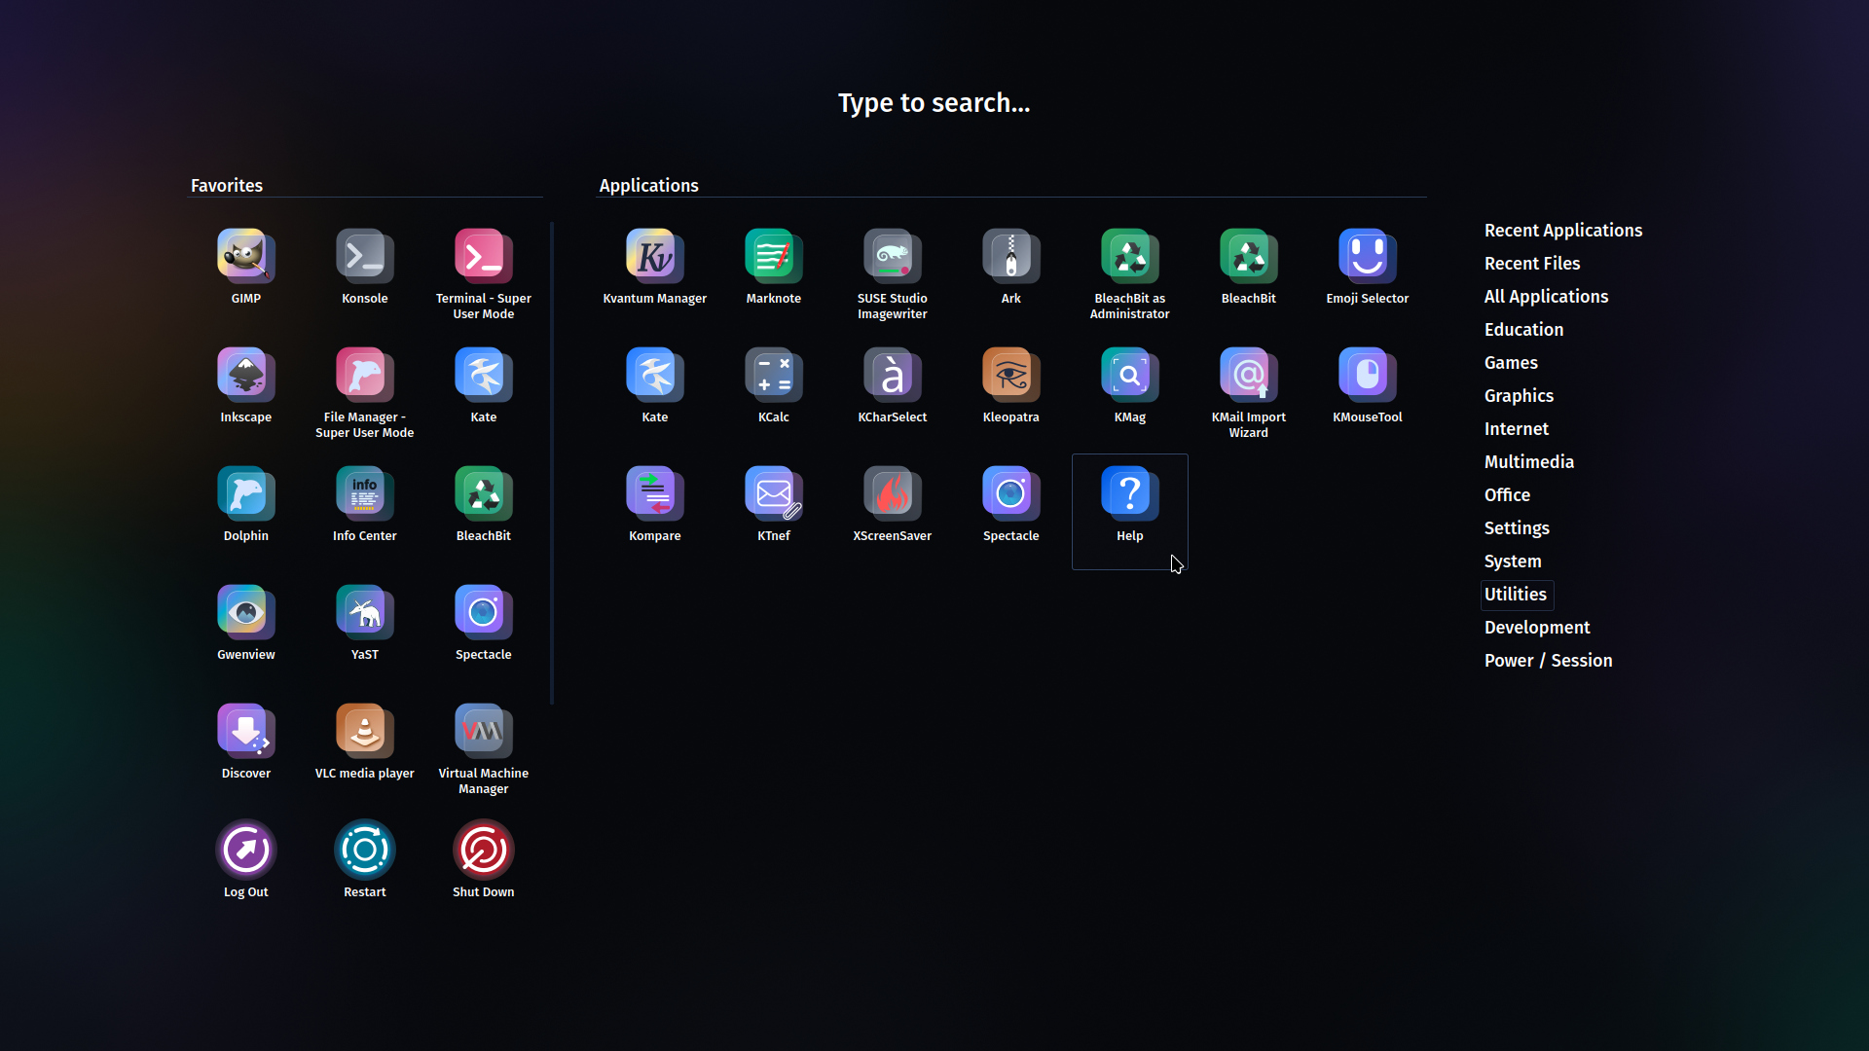
Task: Select the Office category
Action: point(1507,495)
